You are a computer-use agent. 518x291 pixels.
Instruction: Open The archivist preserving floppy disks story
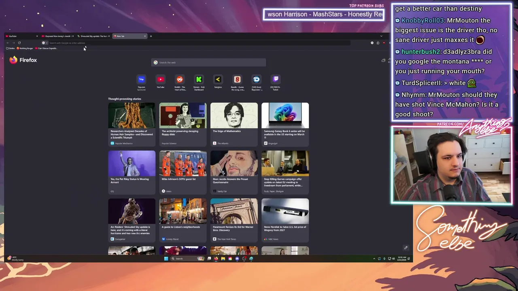(x=183, y=124)
